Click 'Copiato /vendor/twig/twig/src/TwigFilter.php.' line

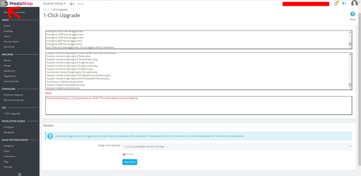[x=70, y=62]
